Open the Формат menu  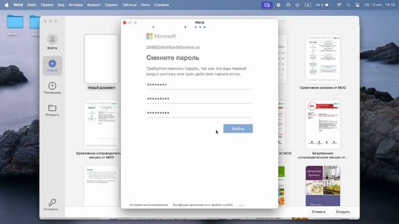coord(94,5)
